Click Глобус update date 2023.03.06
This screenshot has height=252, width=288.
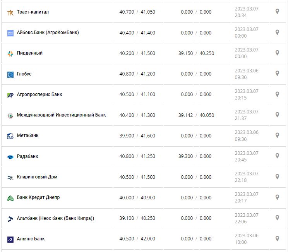click(x=246, y=70)
